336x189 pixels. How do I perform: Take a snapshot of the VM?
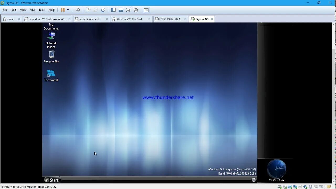pos(88,10)
